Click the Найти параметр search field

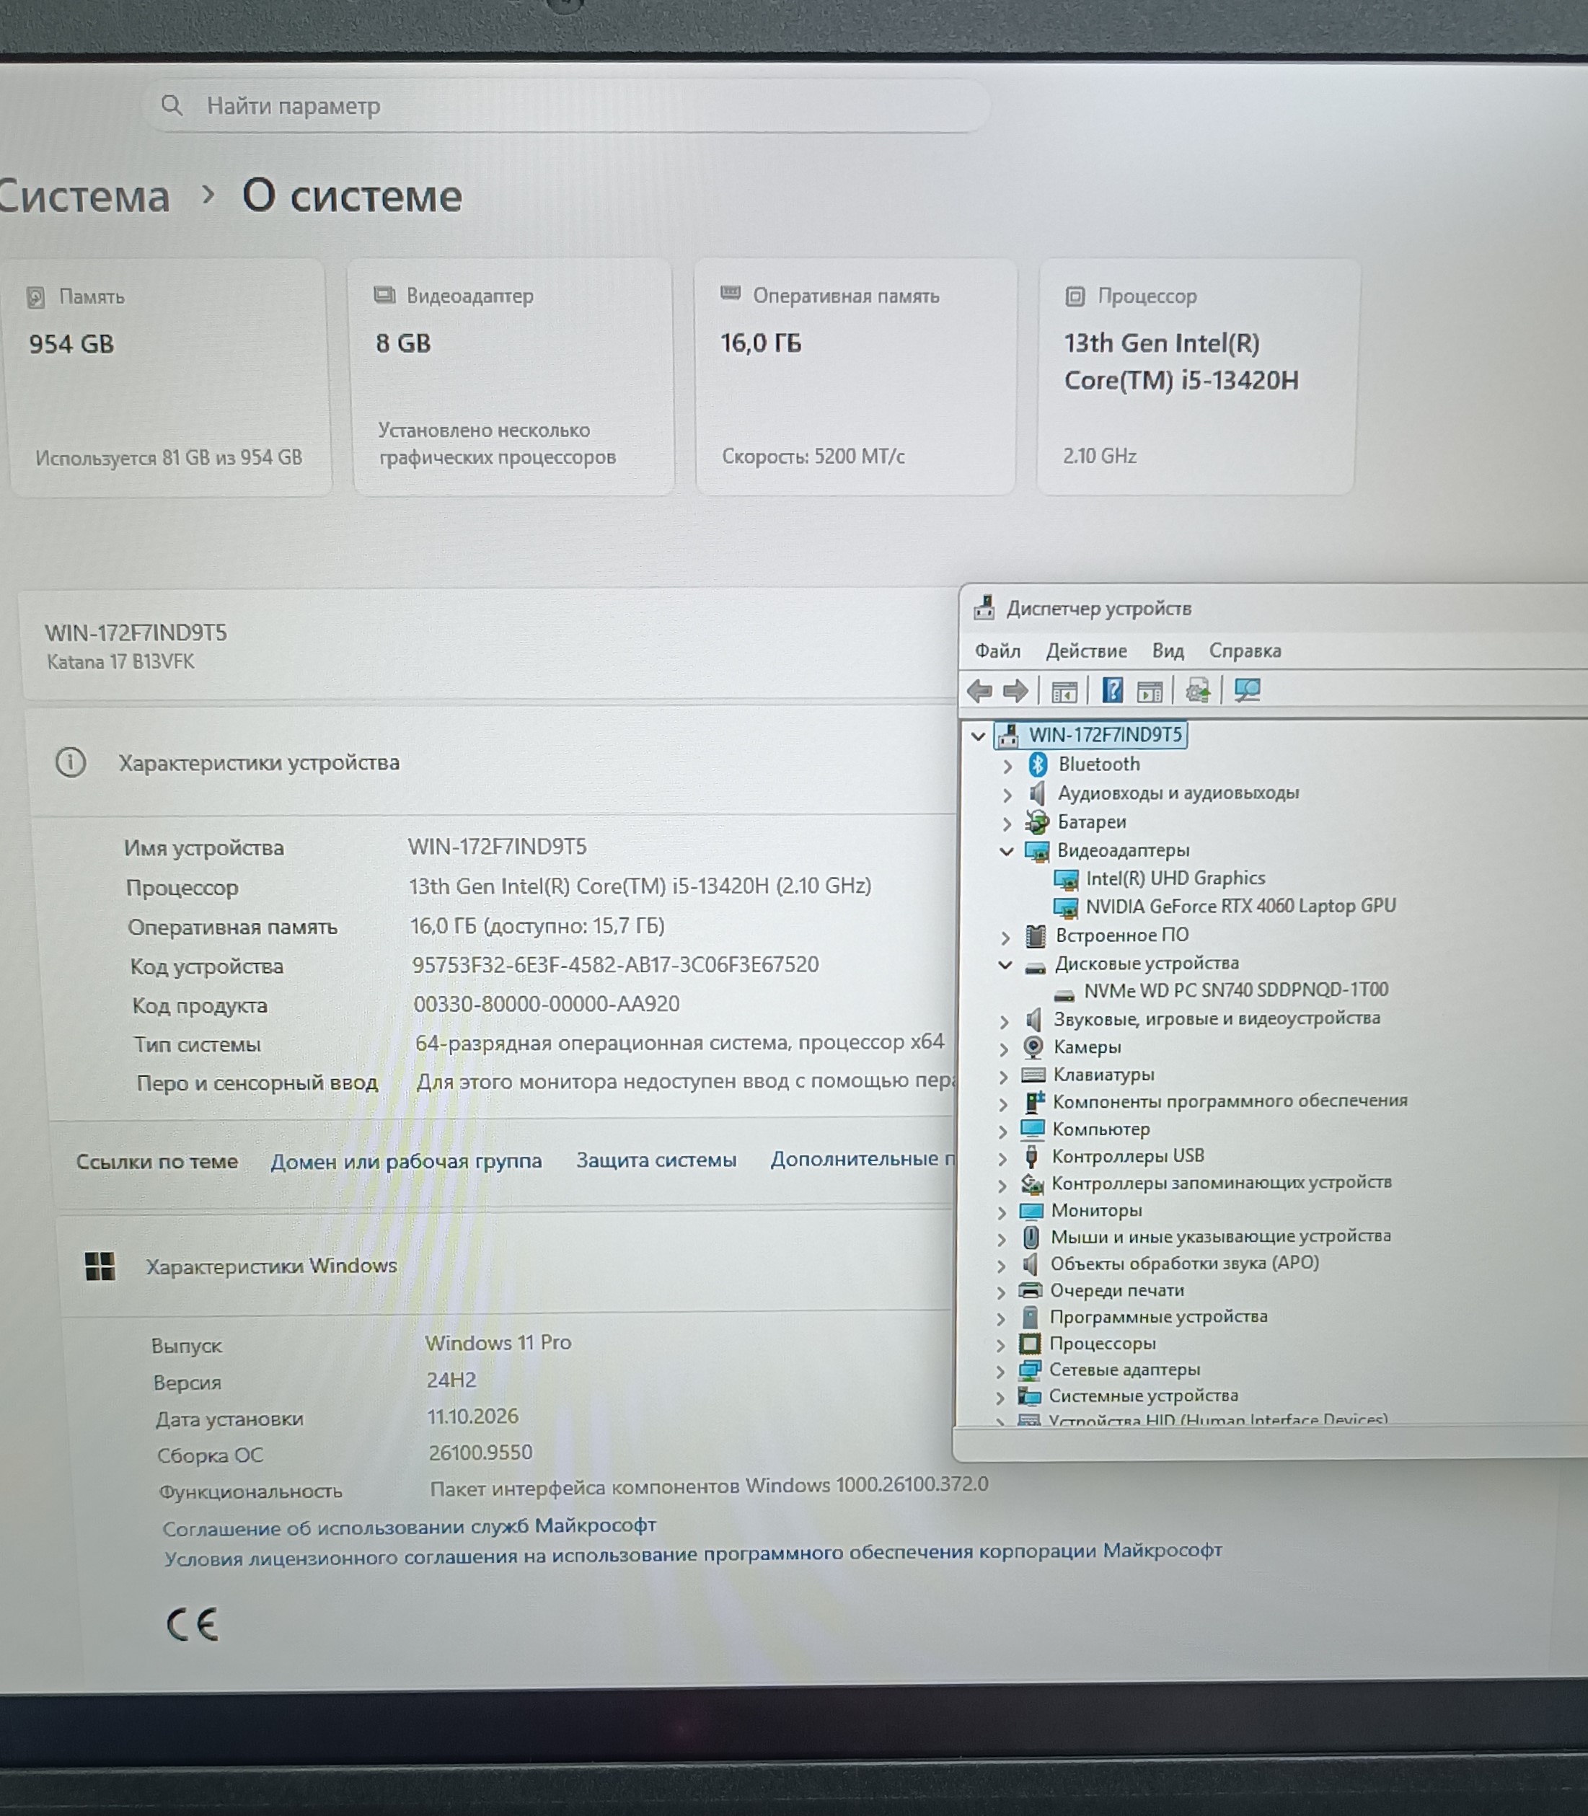point(565,106)
